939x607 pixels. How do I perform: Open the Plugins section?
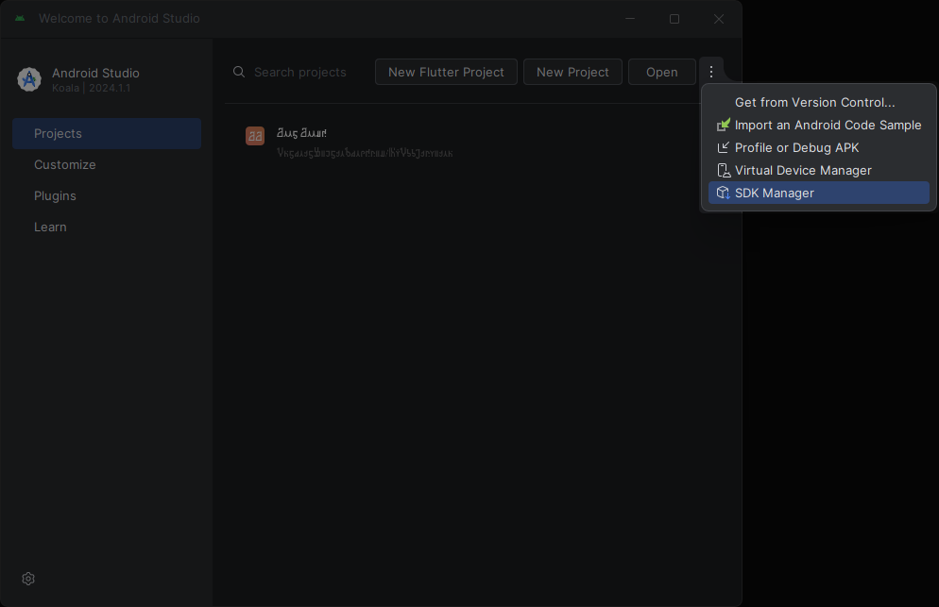tap(107, 195)
